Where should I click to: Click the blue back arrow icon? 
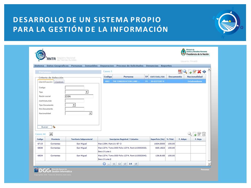coord(204,72)
